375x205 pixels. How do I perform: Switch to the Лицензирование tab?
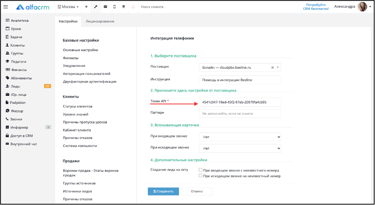click(100, 21)
